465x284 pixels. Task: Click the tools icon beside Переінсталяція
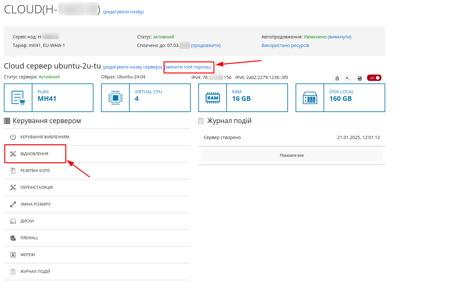13,188
